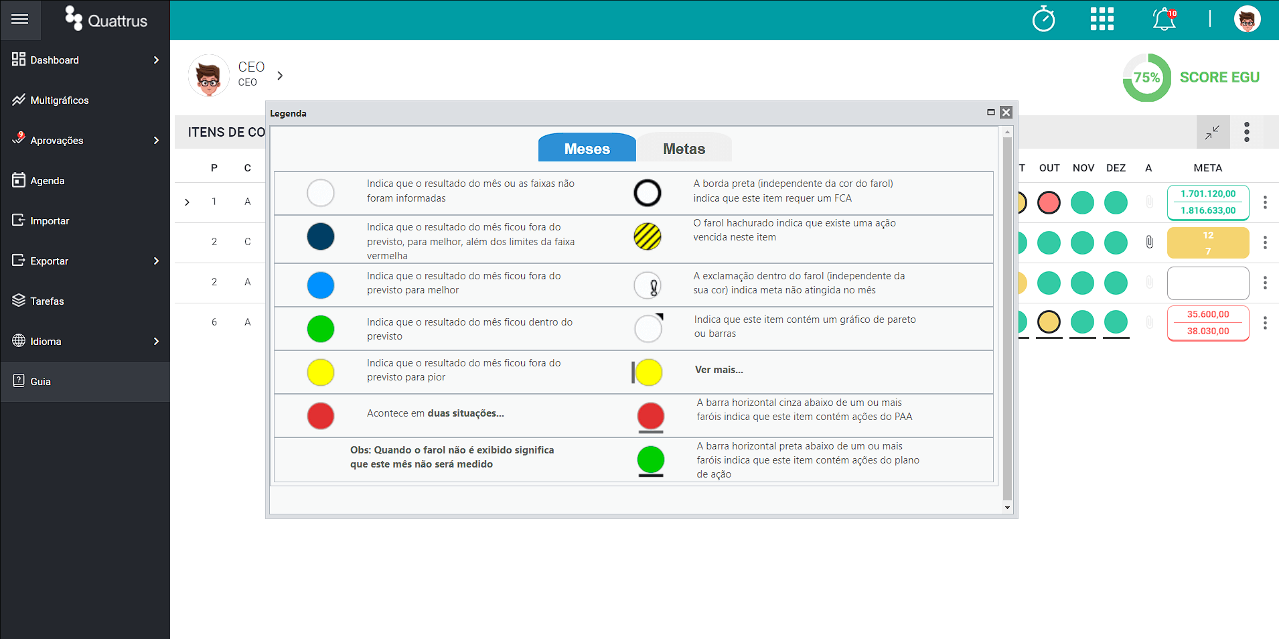The image size is (1279, 639).
Task: Open the notifications bell with badge 10
Action: [x=1164, y=19]
